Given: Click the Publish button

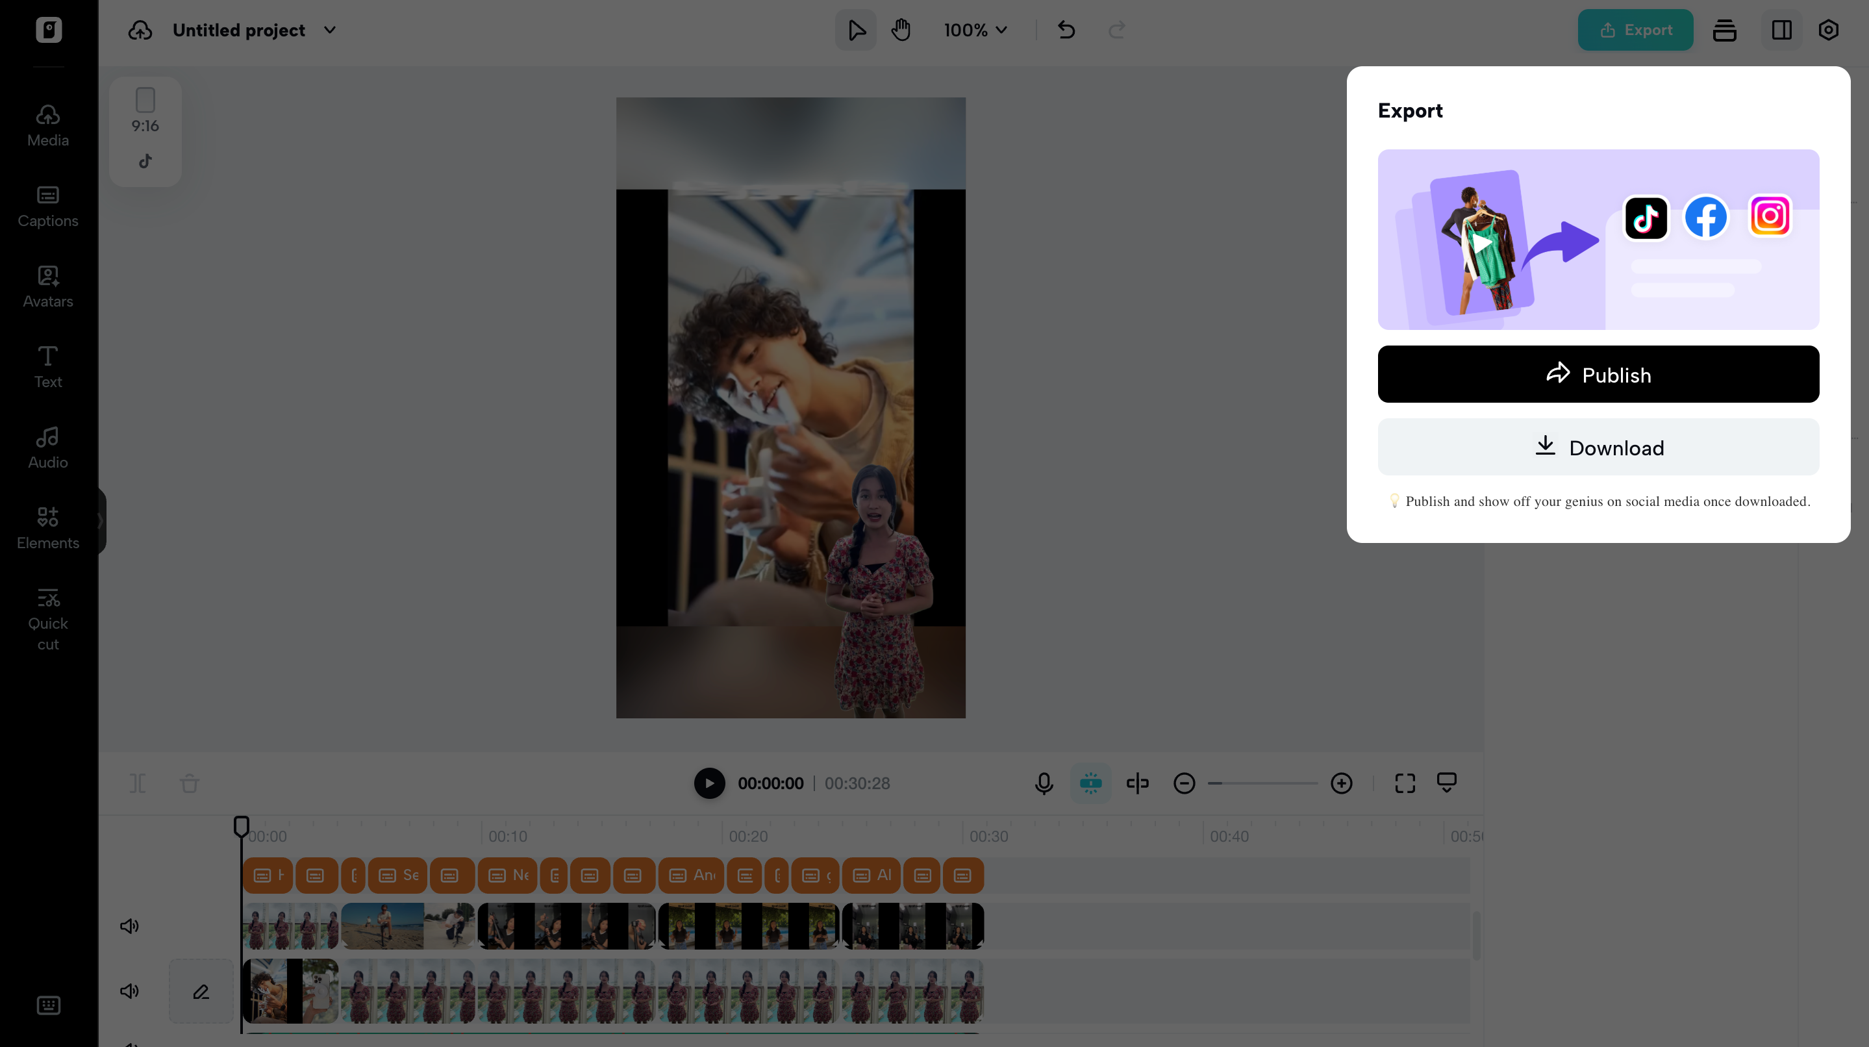Looking at the screenshot, I should tap(1598, 374).
